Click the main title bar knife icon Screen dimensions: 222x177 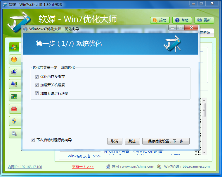point(5,5)
